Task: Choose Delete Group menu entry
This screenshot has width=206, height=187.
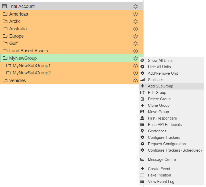Action: (171, 99)
